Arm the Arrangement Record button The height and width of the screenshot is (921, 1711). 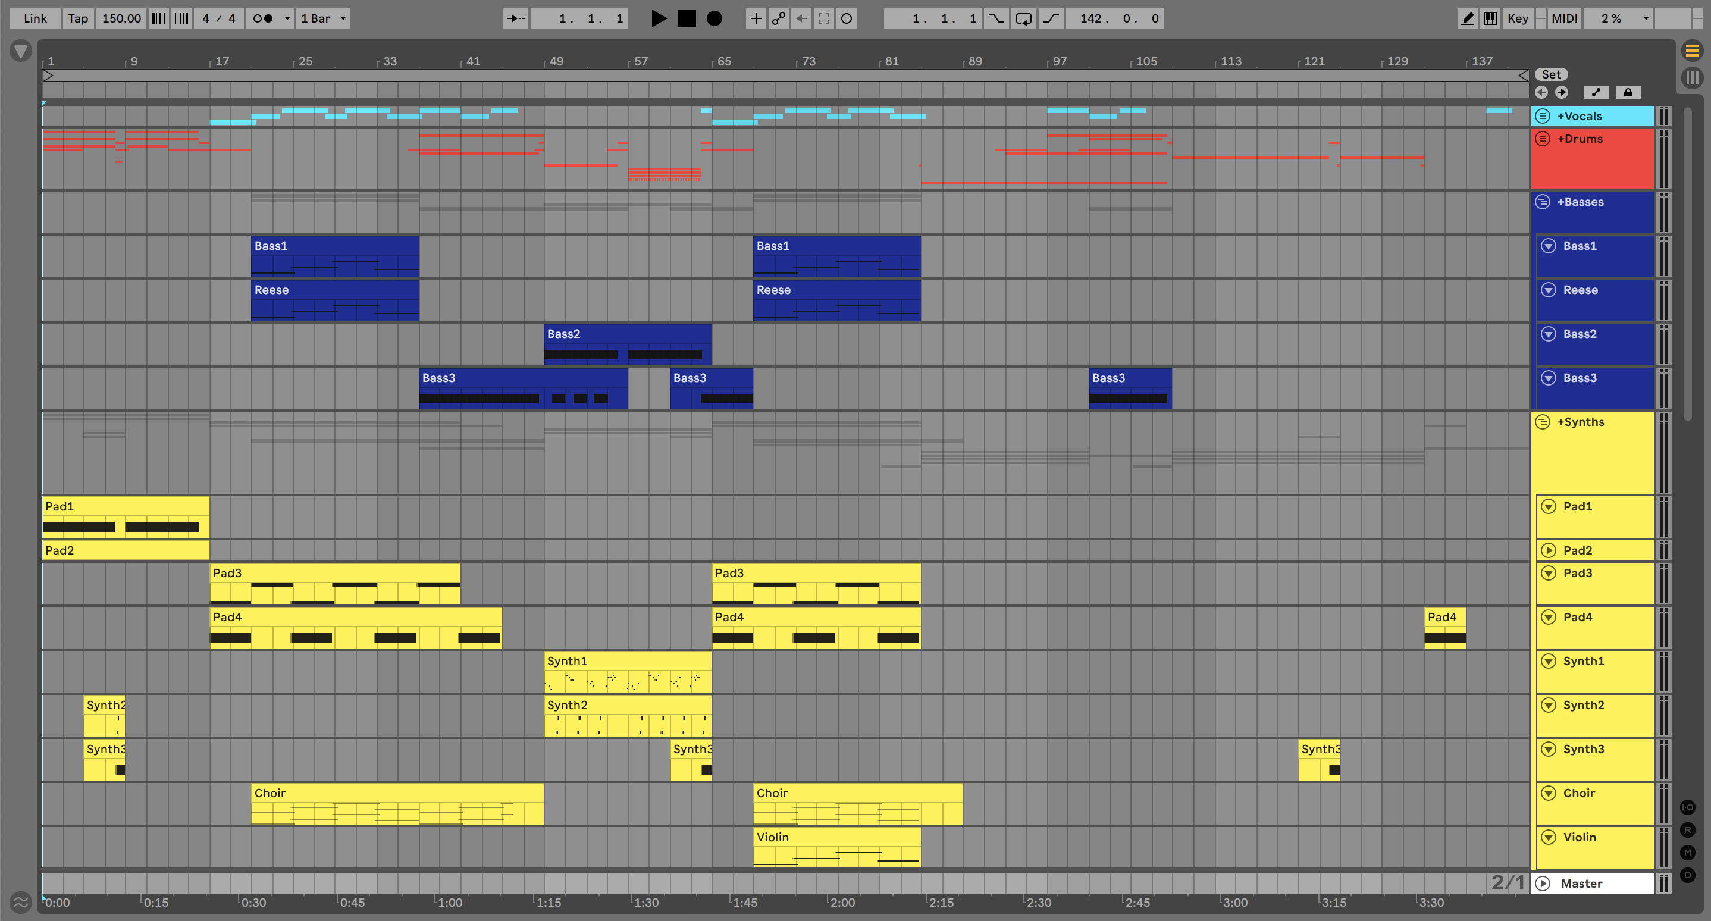pos(714,18)
